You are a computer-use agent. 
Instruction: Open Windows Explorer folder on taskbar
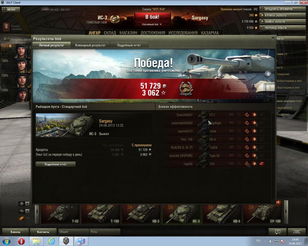pyautogui.click(x=36, y=241)
